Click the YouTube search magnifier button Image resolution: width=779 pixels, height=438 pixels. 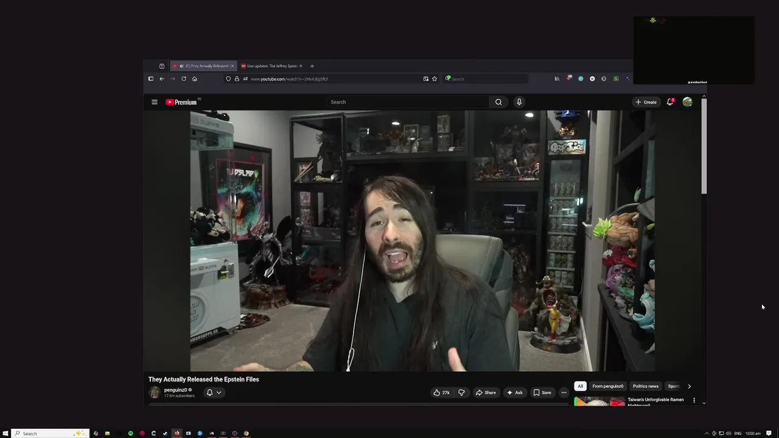(498, 102)
